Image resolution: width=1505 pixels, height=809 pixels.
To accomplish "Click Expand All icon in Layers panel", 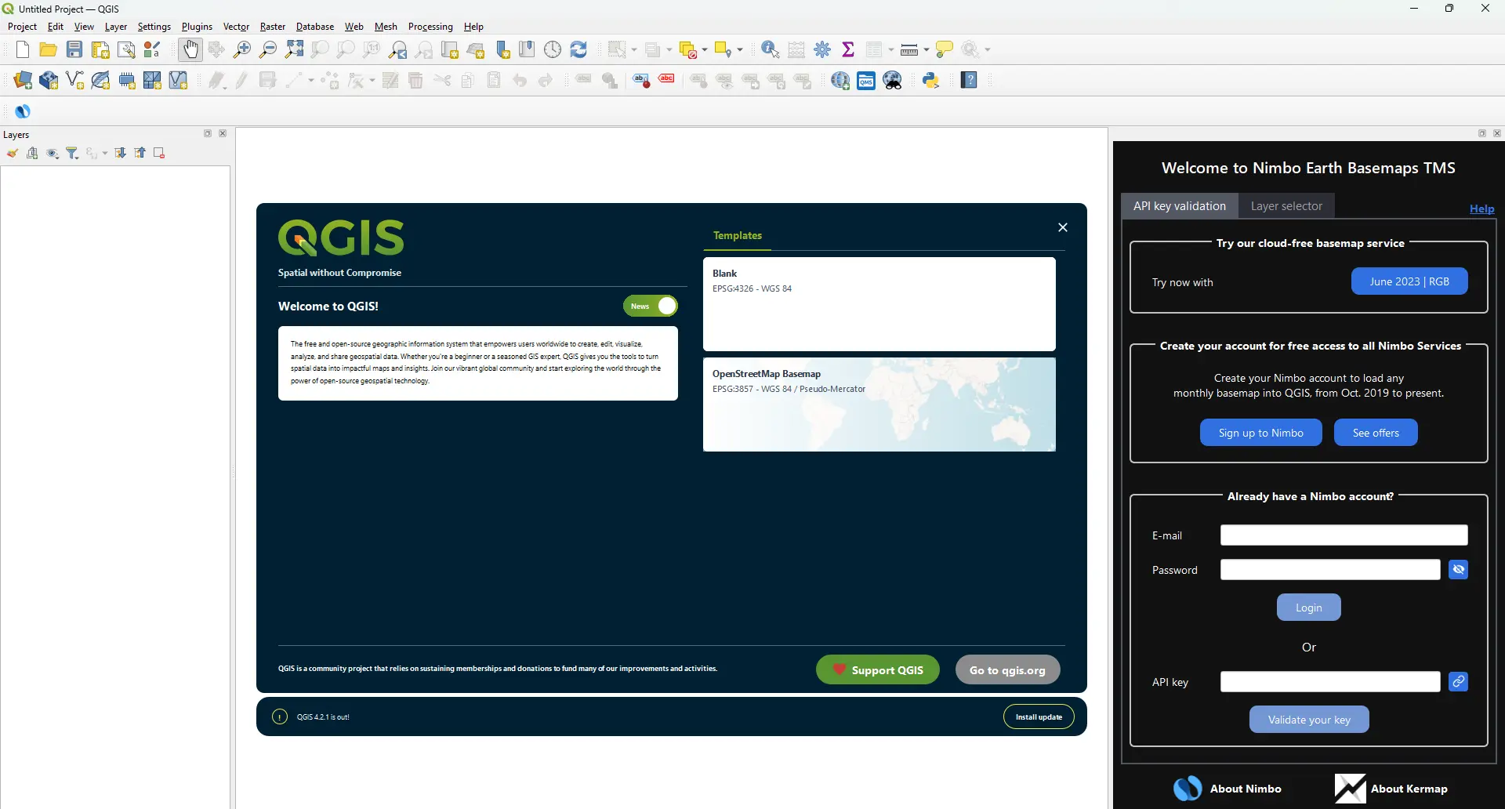I will point(120,153).
